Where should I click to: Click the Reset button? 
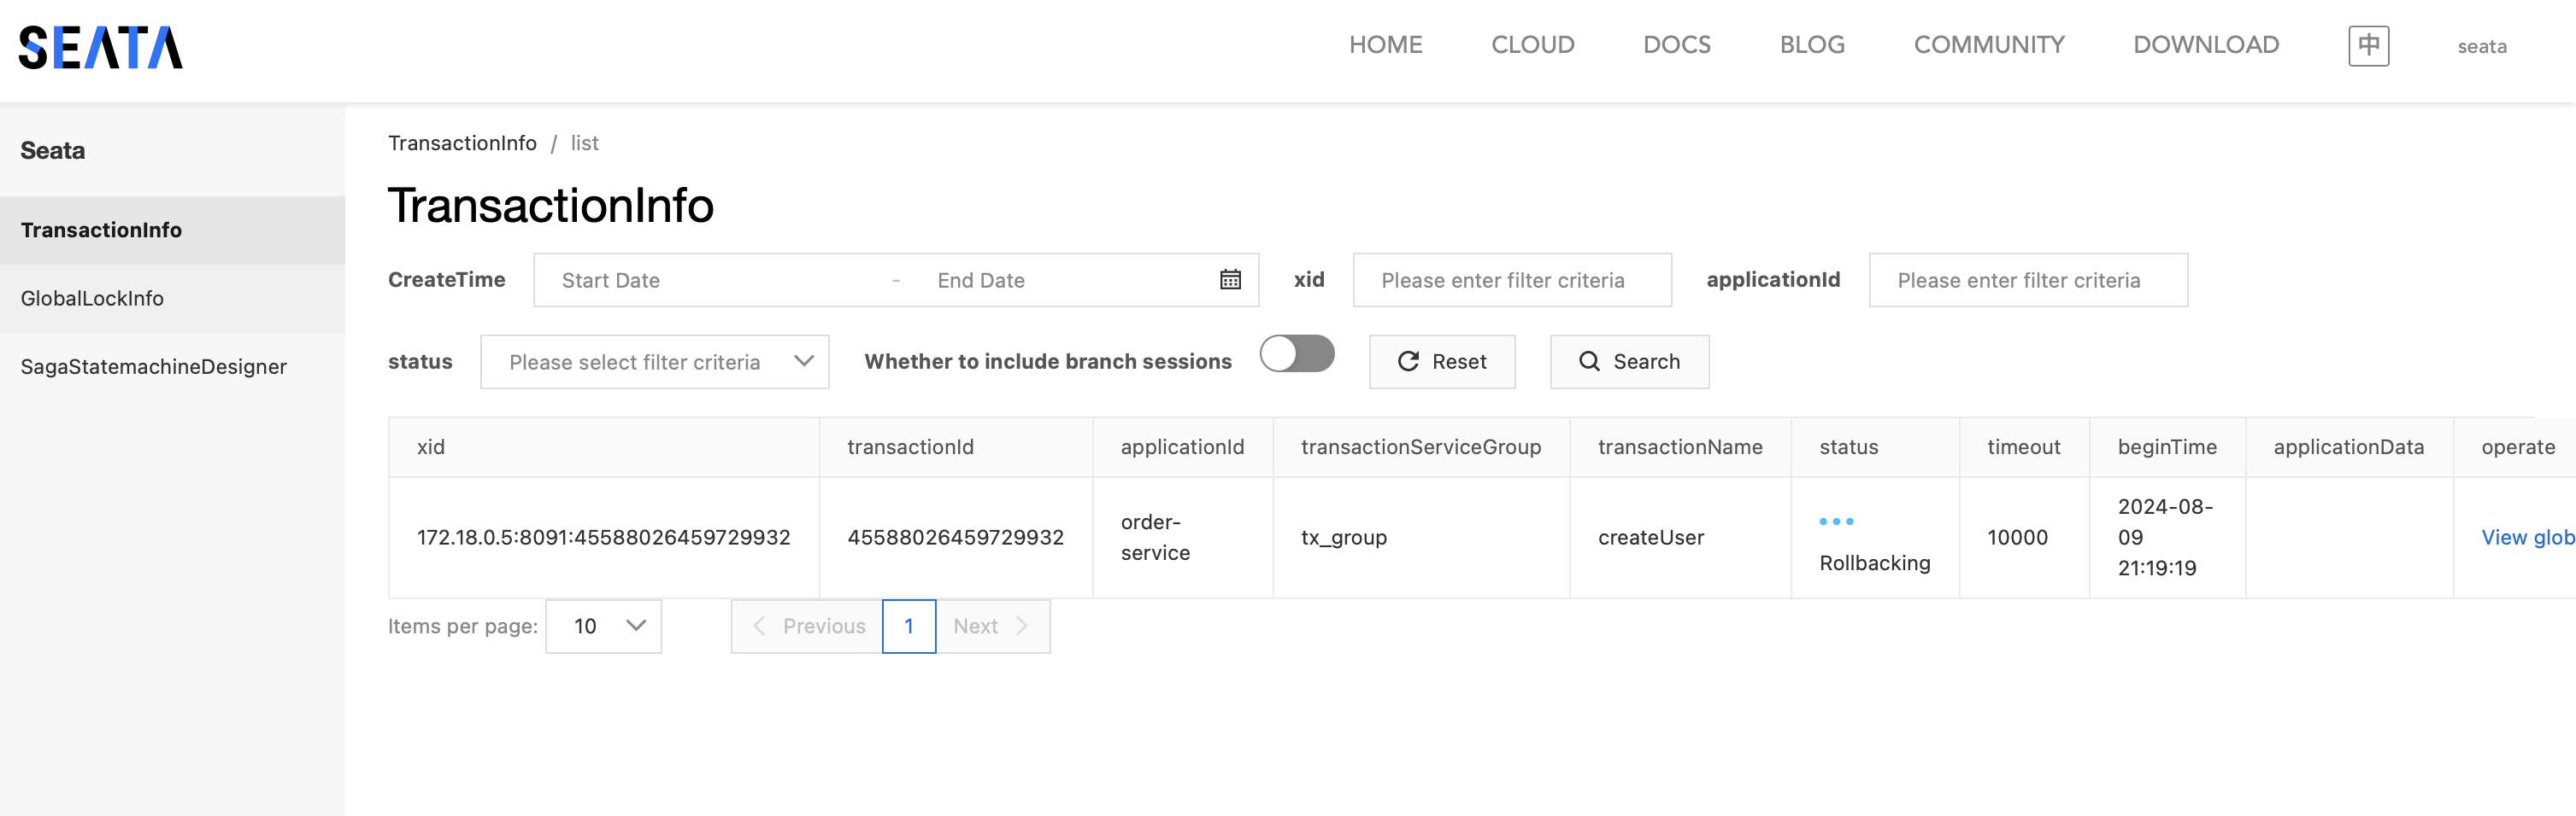pos(1442,362)
